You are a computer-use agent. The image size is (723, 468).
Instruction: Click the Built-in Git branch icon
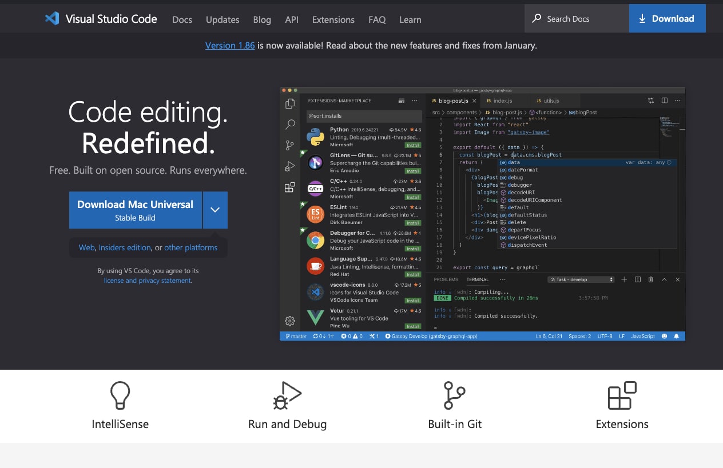click(x=455, y=395)
